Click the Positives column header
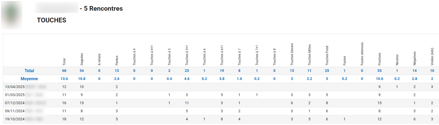439x125 pixels. (x=380, y=59)
